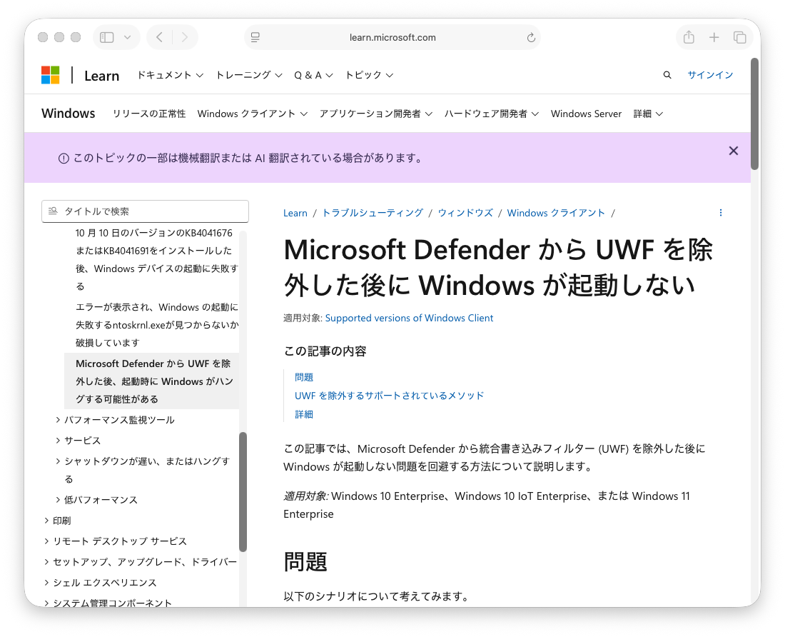The width and height of the screenshot is (785, 637).
Task: Open Windows Server menu item
Action: click(586, 114)
